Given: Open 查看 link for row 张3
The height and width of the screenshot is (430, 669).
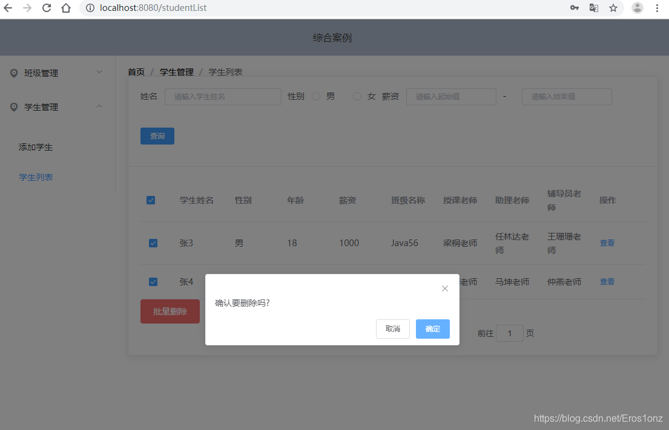Looking at the screenshot, I should (607, 243).
